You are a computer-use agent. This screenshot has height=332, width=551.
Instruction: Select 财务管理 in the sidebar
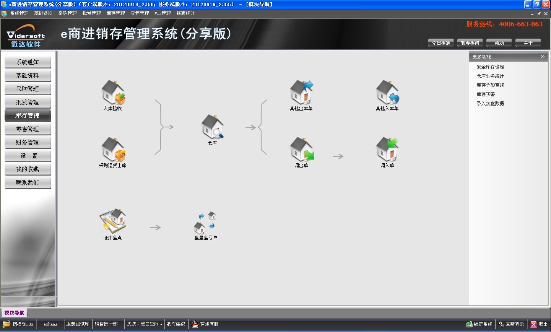pos(28,143)
